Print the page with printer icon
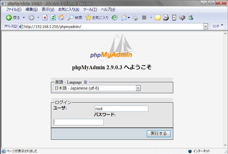This screenshot has height=154, width=228. coord(135,18)
